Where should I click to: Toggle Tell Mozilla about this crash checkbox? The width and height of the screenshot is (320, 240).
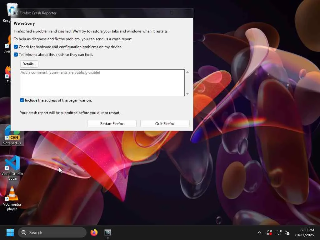16,54
